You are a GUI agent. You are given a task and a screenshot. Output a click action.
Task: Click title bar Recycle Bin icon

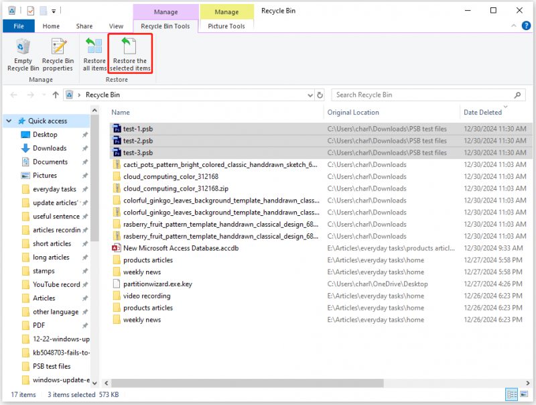click(11, 11)
